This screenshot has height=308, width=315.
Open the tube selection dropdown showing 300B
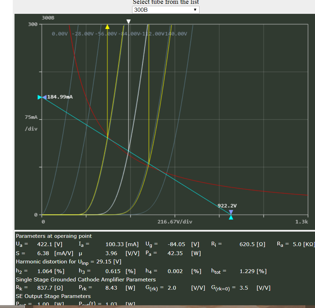[166, 10]
